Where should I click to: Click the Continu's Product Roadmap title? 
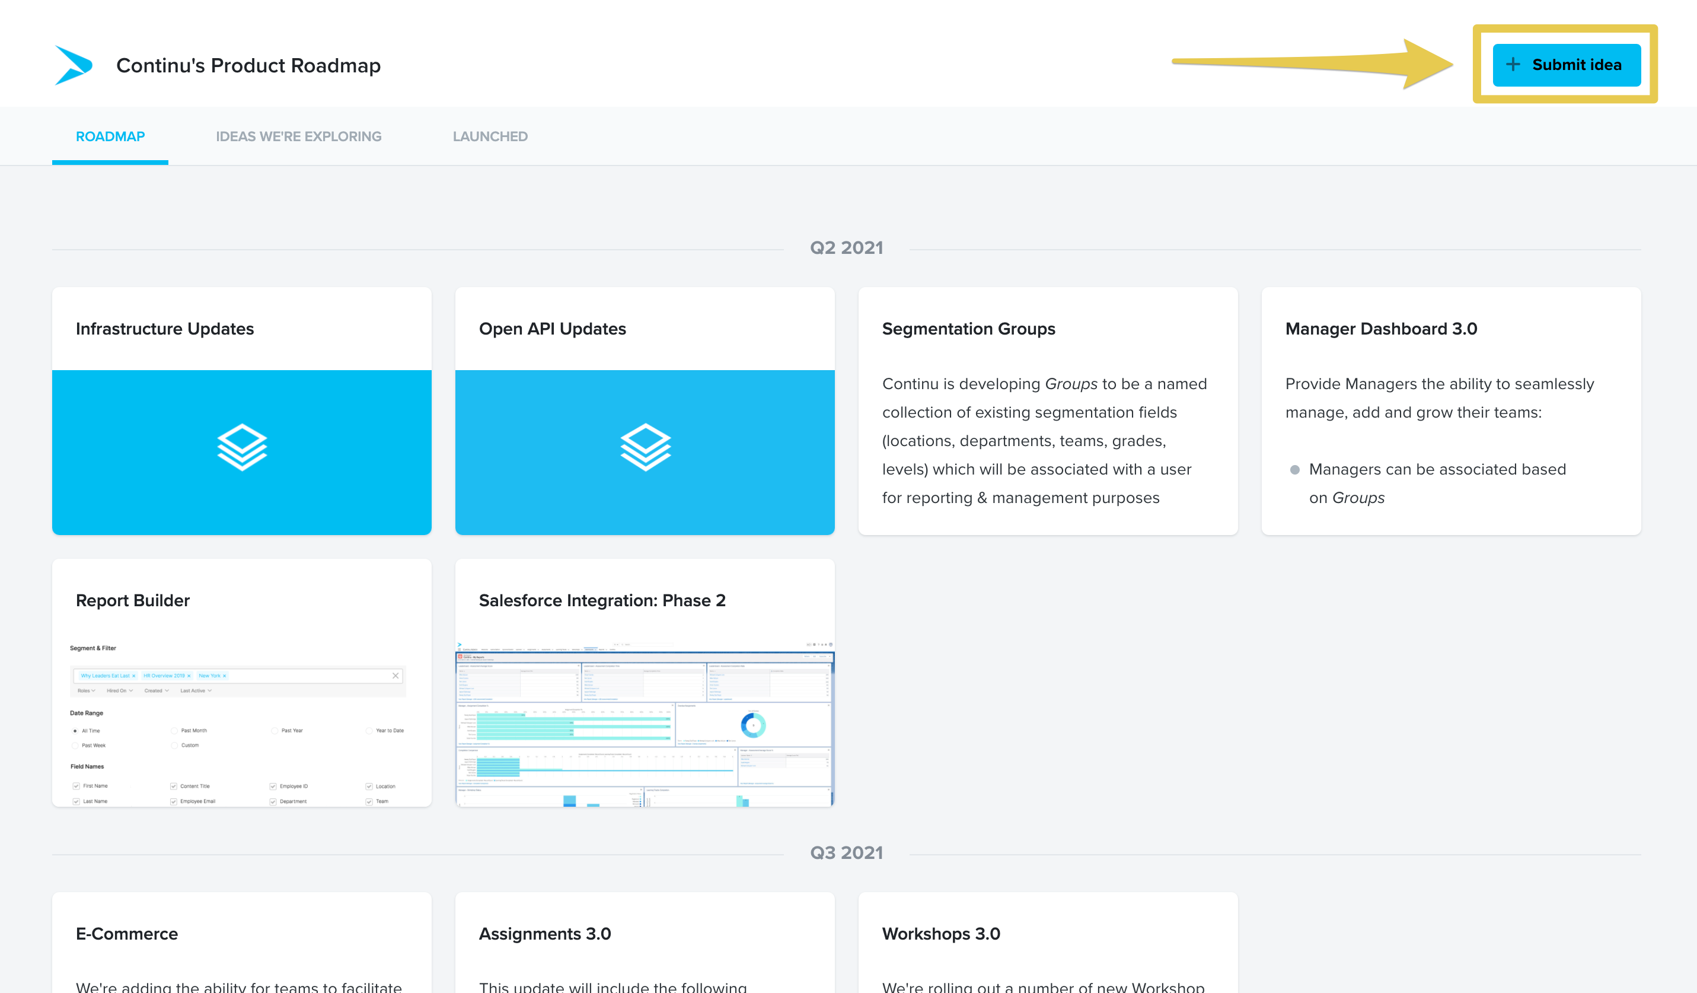coord(248,65)
